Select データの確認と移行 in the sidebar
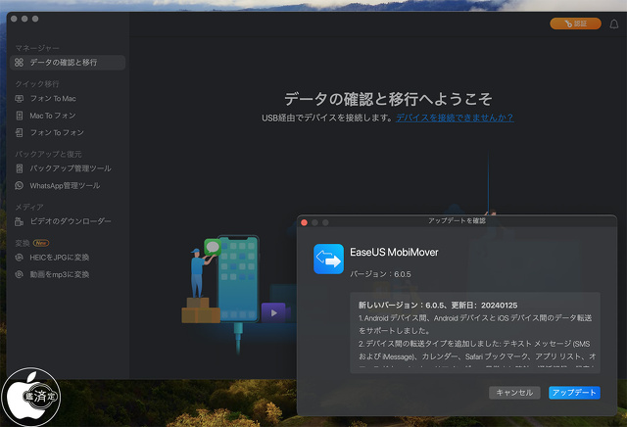The width and height of the screenshot is (627, 427). (x=68, y=63)
